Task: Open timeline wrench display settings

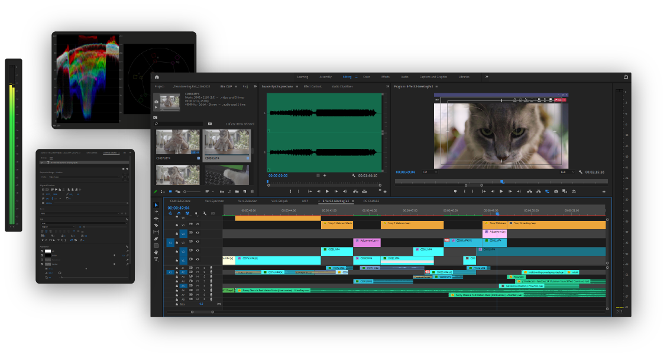Action: (x=205, y=213)
